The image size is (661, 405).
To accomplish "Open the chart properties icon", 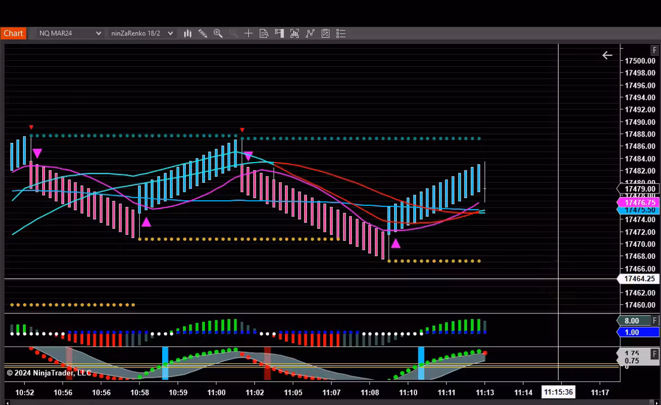I will click(x=325, y=33).
